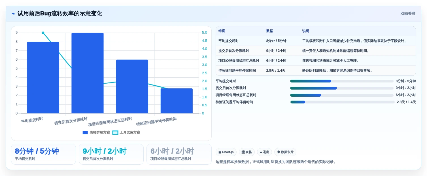This screenshot has width=427, height=176.
Task: Open the 8分钟 / 5分钟 data card
Action: (43, 154)
